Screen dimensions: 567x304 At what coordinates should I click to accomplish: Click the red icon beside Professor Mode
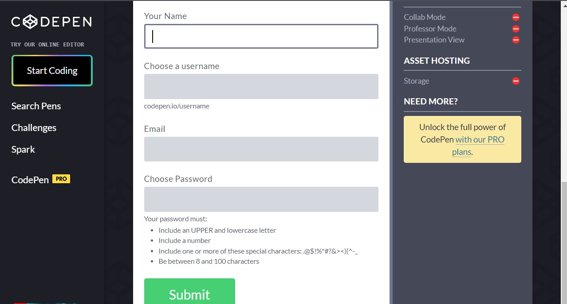click(516, 29)
